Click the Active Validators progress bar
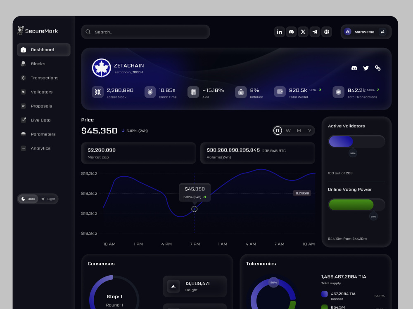 357,141
